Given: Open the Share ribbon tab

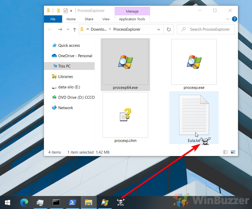Looking at the screenshot, I should [89, 19].
